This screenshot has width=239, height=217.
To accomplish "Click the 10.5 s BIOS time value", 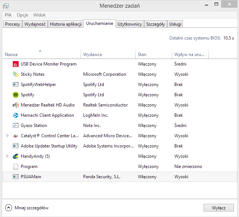I will (x=228, y=38).
